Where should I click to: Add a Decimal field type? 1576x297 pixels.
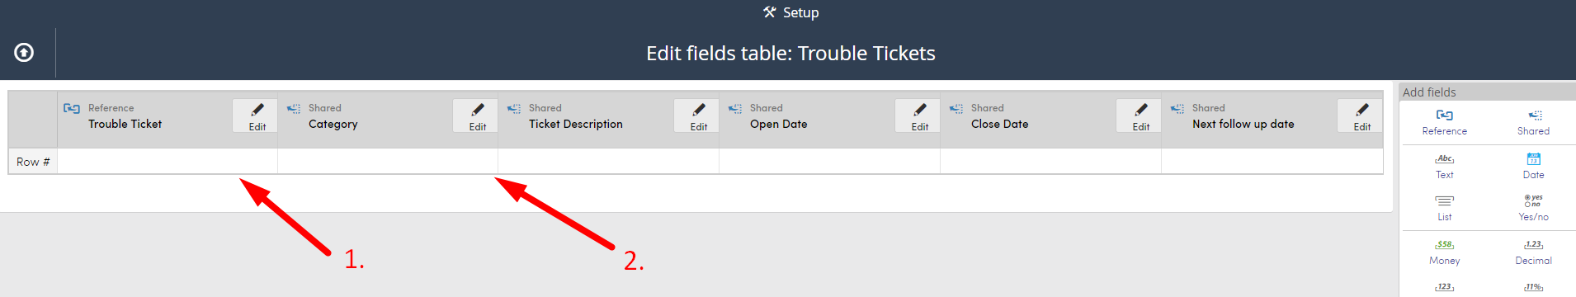(x=1533, y=252)
